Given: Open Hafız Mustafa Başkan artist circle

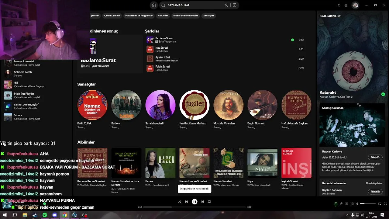Looking at the screenshot, I should 296,105.
